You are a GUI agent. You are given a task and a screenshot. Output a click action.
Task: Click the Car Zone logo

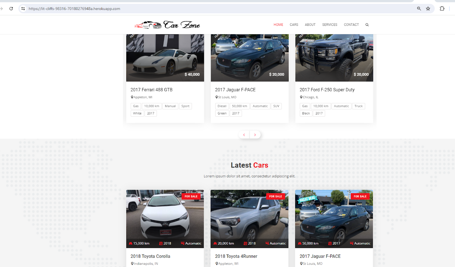click(167, 25)
